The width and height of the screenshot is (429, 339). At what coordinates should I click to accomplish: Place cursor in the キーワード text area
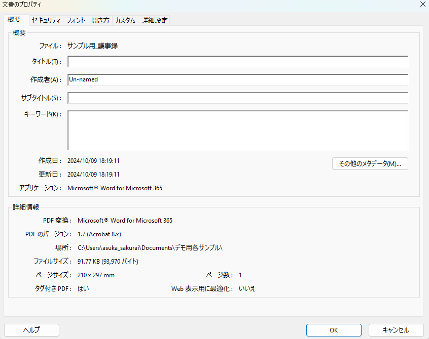click(237, 130)
